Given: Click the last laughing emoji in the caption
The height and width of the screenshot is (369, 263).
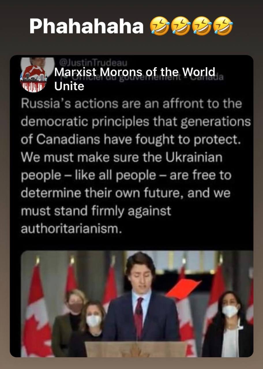Looking at the screenshot, I should (x=223, y=26).
